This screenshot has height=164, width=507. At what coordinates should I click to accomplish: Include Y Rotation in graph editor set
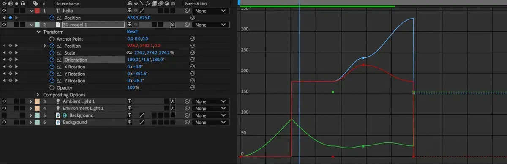pos(59,74)
